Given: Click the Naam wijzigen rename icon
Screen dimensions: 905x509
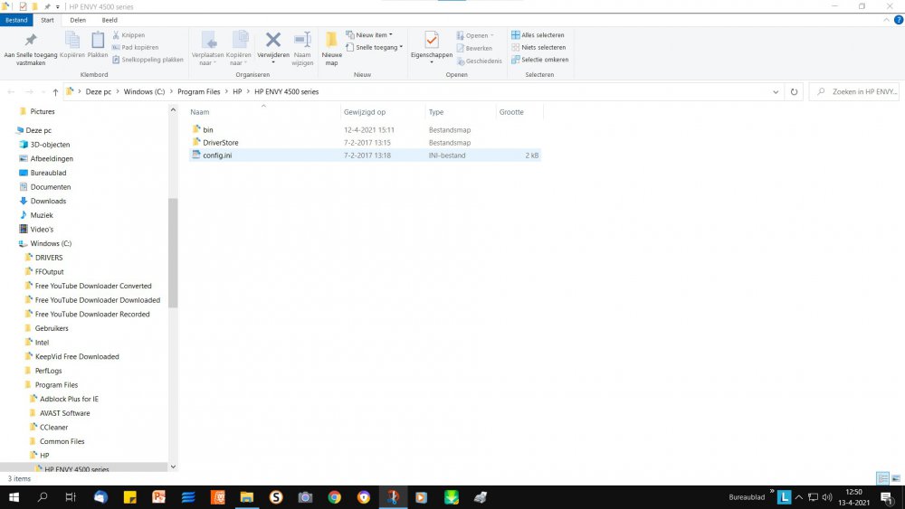Looking at the screenshot, I should coord(302,41).
